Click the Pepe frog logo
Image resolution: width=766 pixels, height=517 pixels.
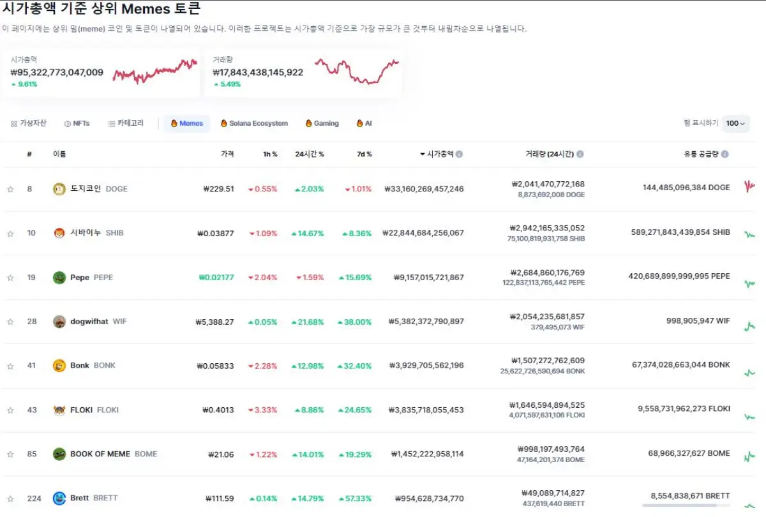click(x=59, y=278)
